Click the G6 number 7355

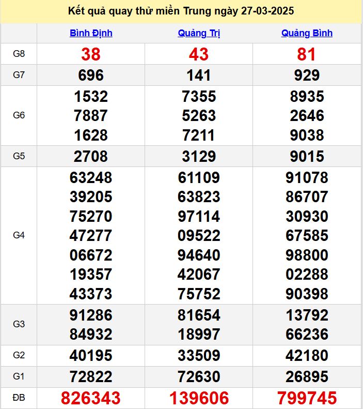[199, 97]
